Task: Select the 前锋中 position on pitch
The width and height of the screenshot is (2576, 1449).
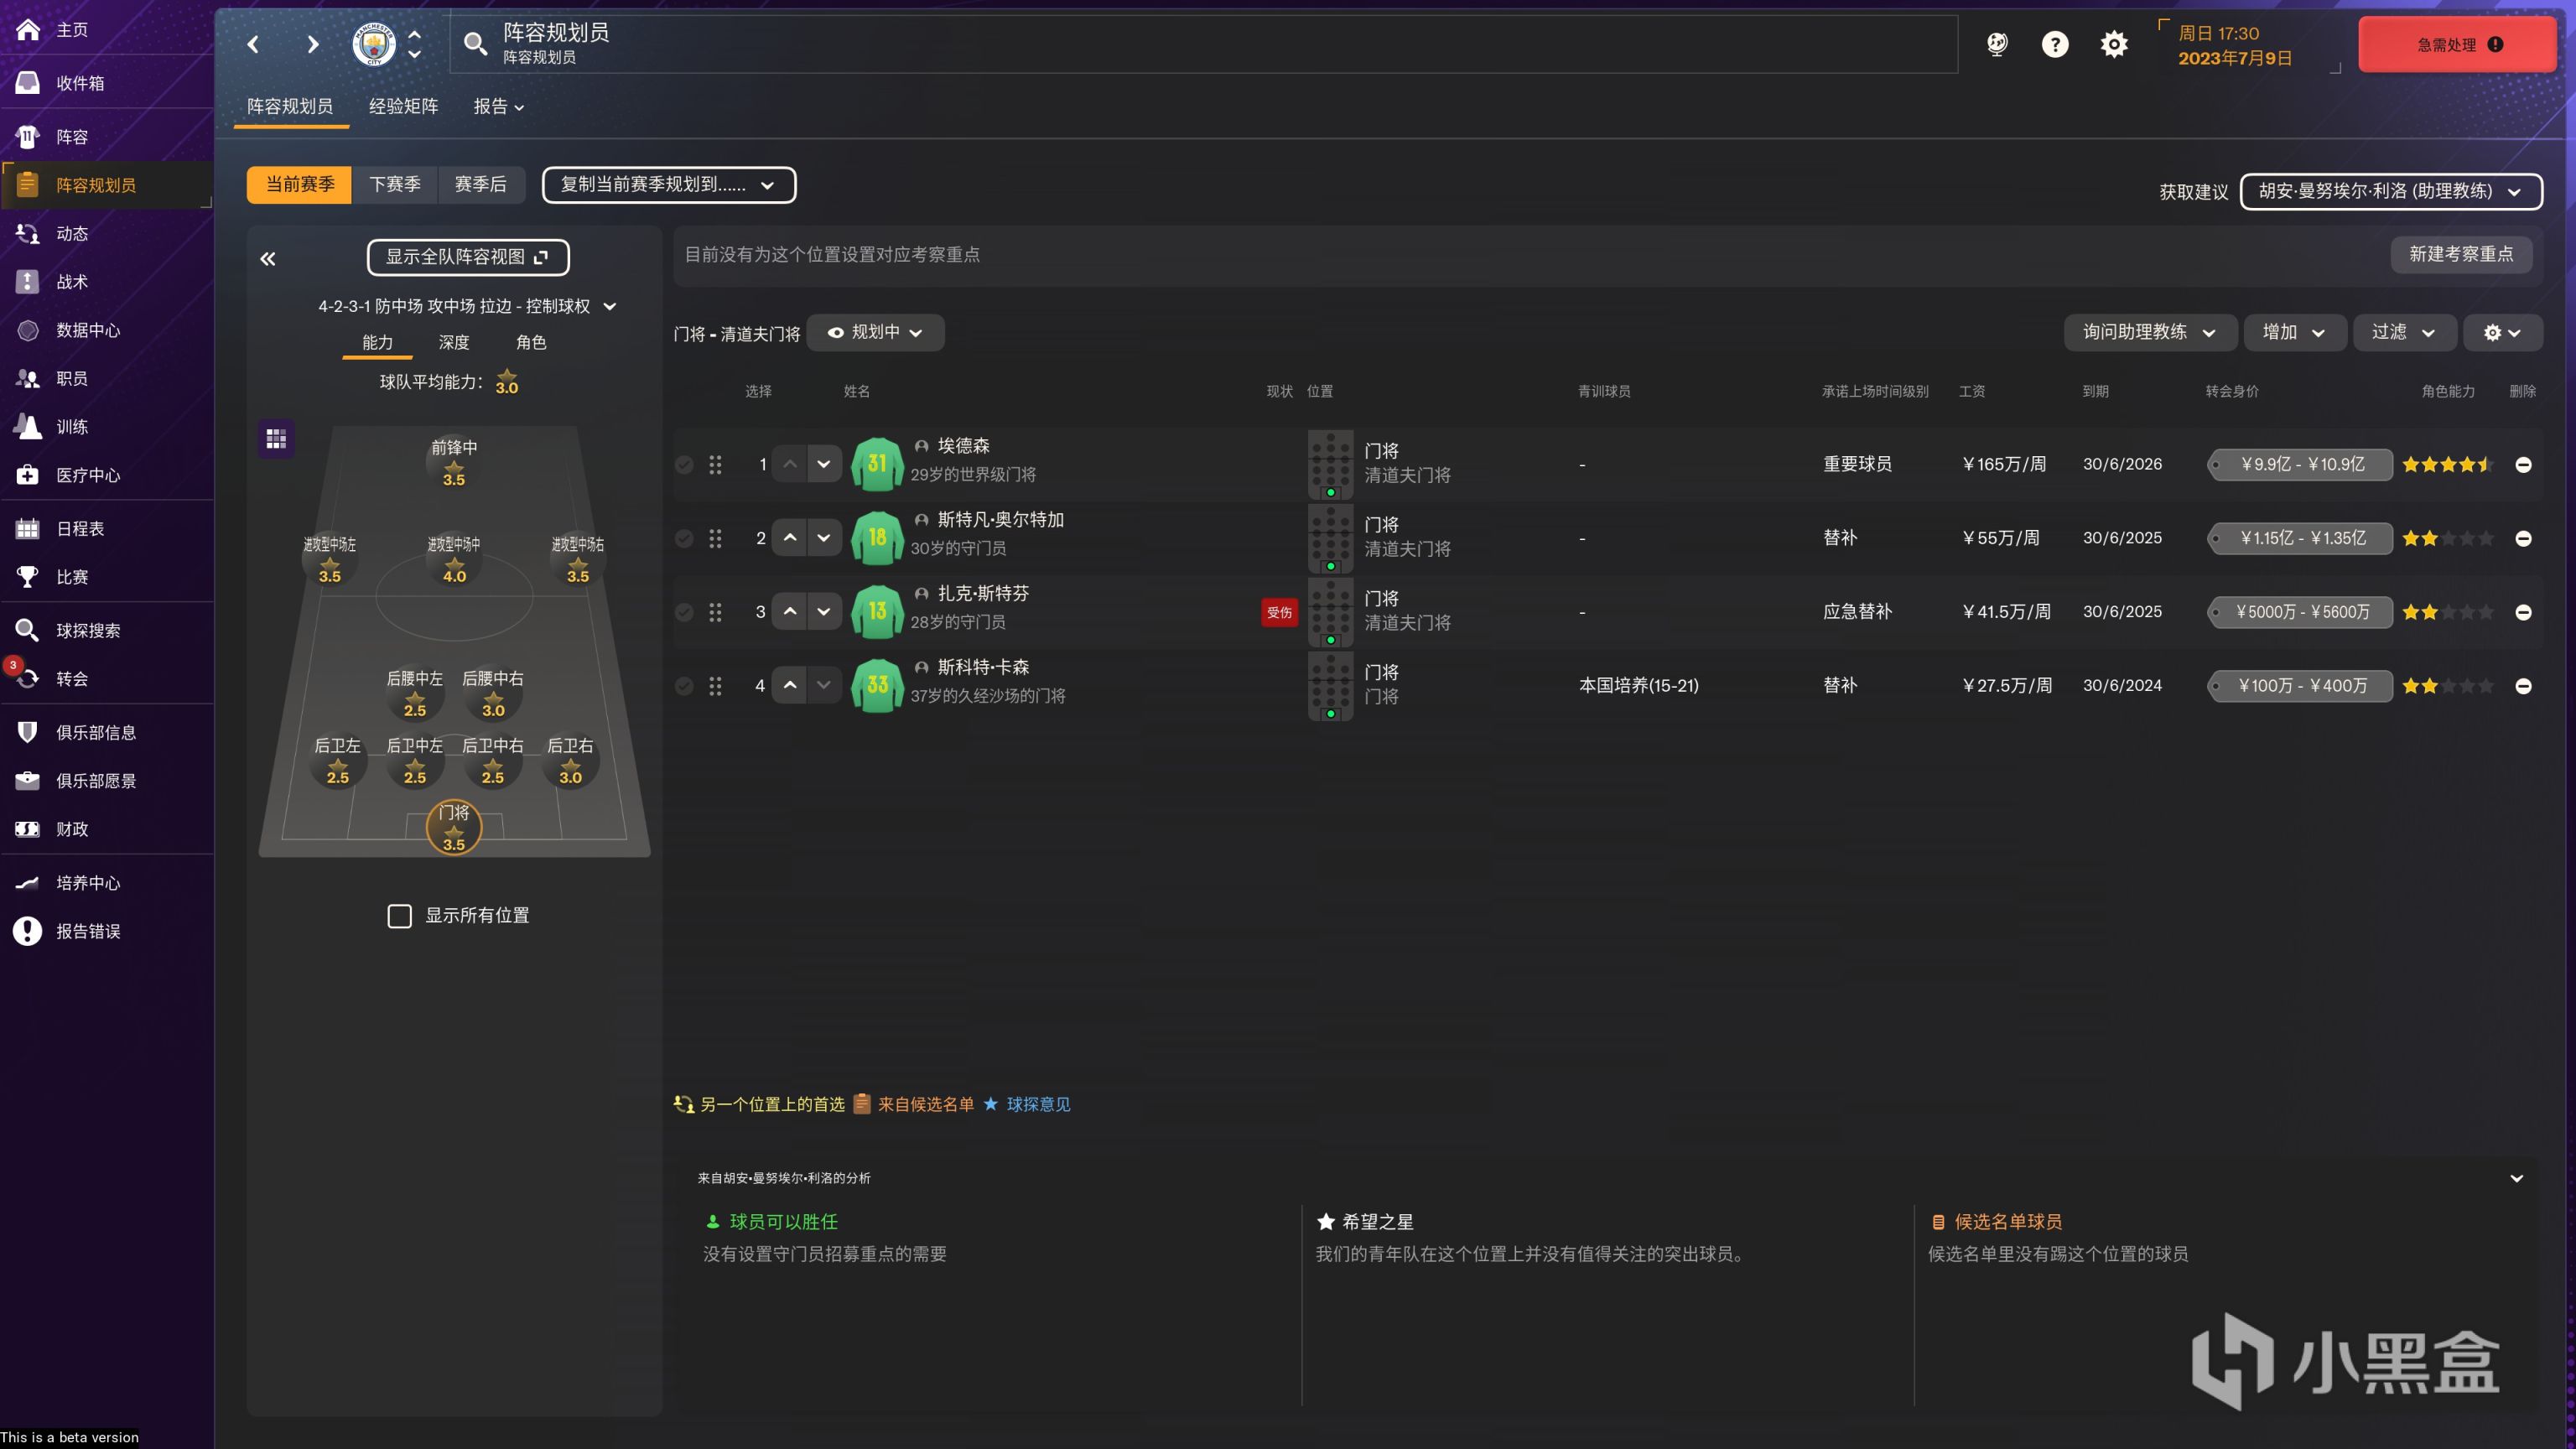Action: [x=454, y=462]
